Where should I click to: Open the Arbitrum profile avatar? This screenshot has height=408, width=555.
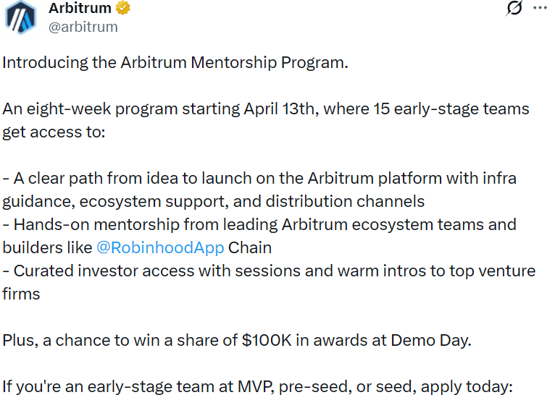pos(20,17)
